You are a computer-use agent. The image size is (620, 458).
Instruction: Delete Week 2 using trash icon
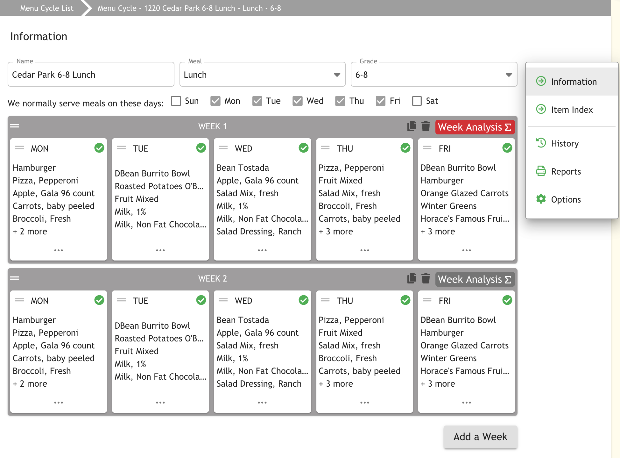(x=426, y=278)
